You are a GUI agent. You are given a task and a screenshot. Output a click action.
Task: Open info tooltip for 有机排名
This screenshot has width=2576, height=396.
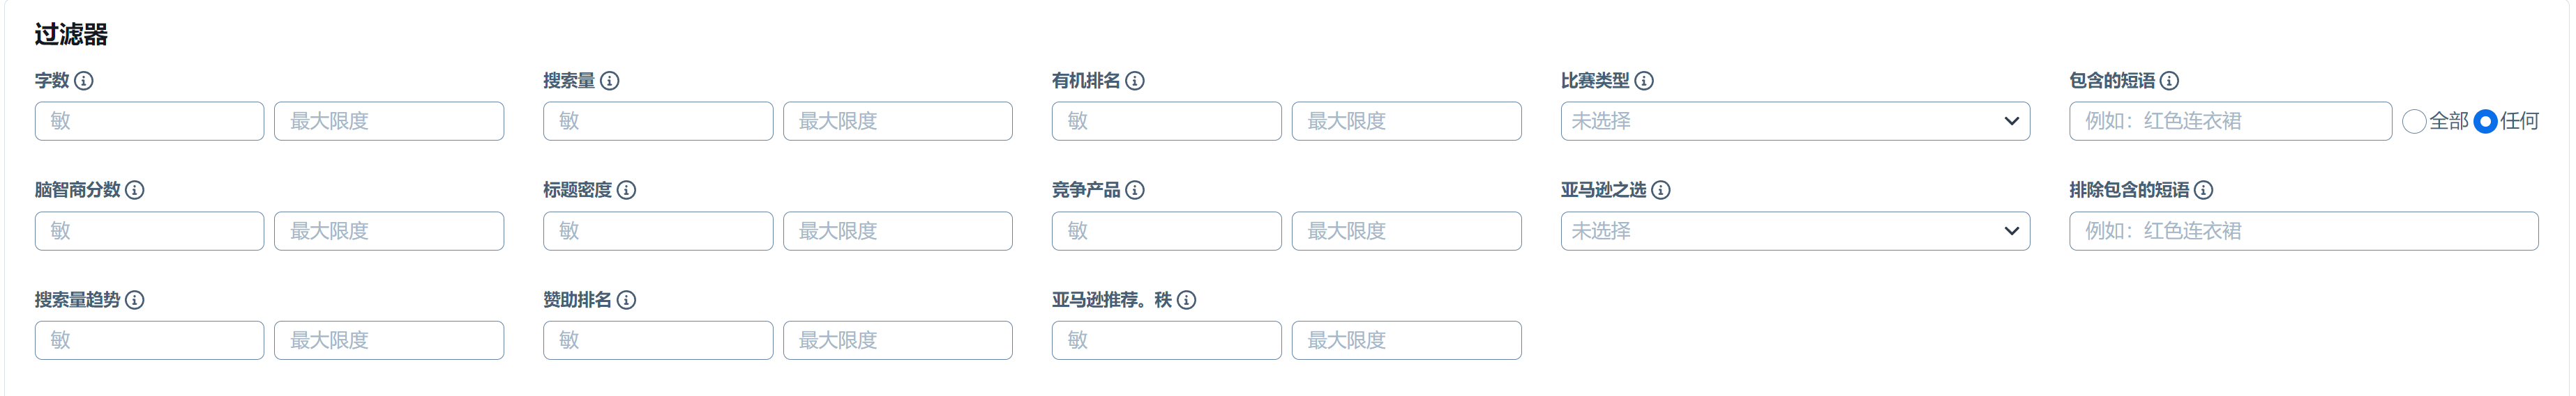coord(1135,81)
